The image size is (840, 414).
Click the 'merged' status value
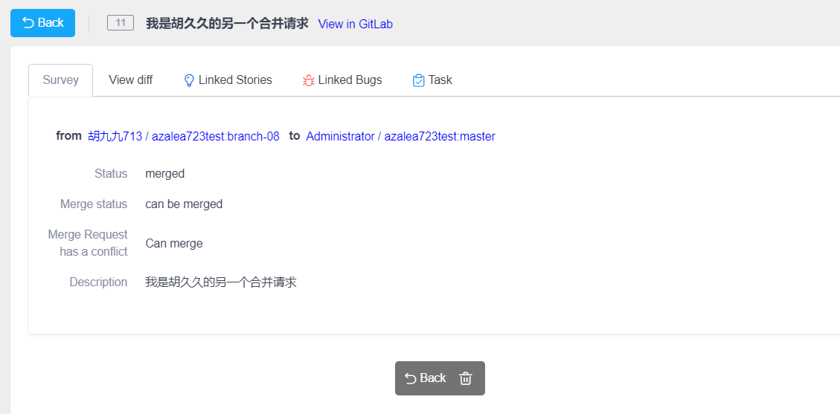165,174
